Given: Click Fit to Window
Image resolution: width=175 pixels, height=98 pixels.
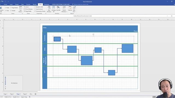Looking at the screenshot, I should [x=28, y=9].
